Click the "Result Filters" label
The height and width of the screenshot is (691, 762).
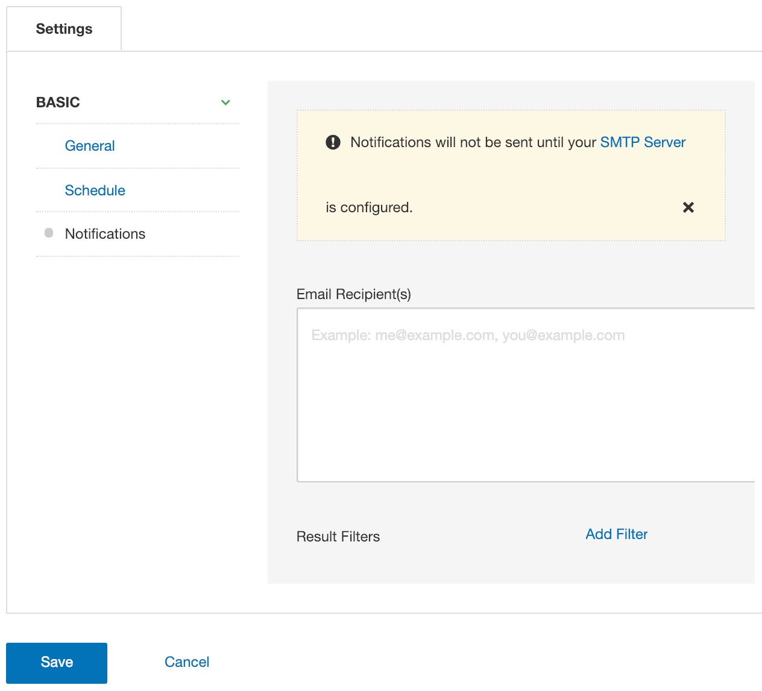pyautogui.click(x=338, y=537)
